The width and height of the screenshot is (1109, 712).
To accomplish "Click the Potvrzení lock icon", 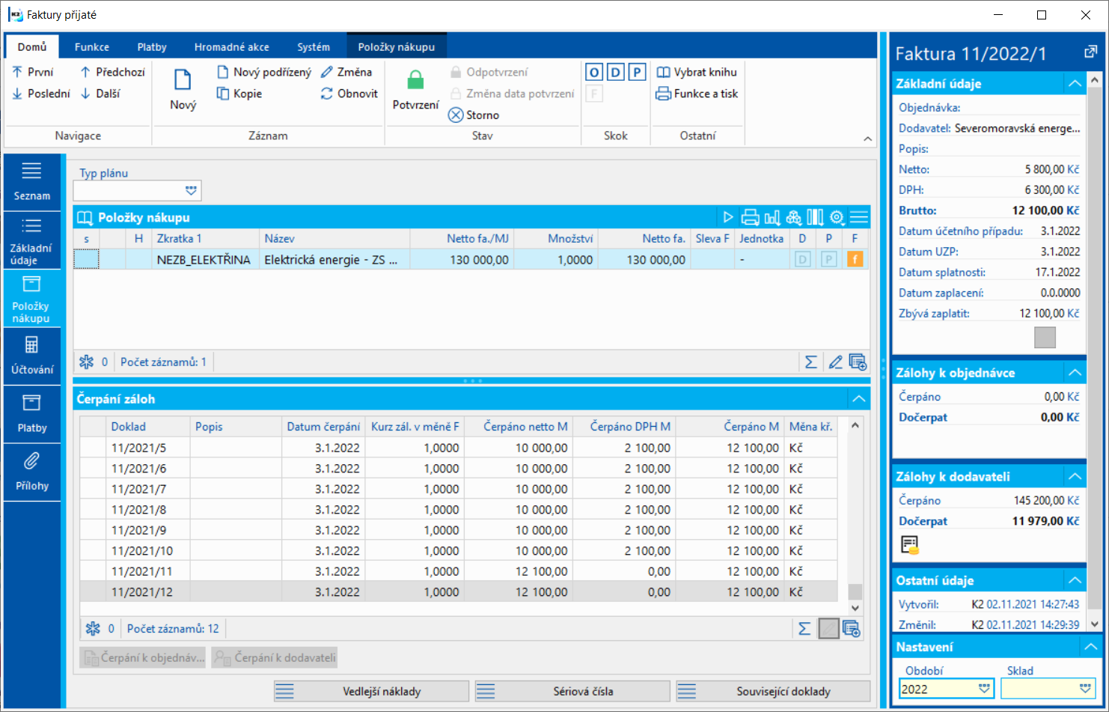I will (415, 80).
